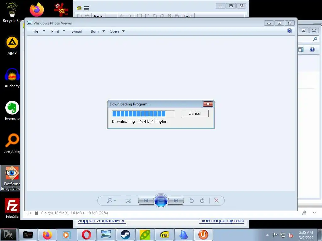Switch to SumatraPDF taskbar button
Screen dimensions: 322x241
(164, 235)
